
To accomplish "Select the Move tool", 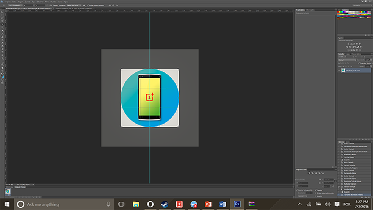I will [2, 13].
